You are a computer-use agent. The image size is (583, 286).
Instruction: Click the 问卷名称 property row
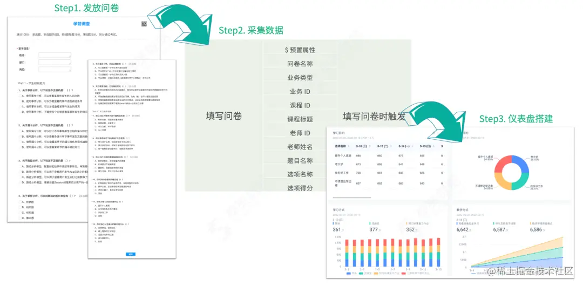(x=300, y=64)
